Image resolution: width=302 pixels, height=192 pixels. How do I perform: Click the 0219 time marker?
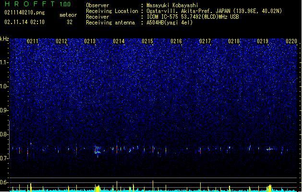coord(263,41)
